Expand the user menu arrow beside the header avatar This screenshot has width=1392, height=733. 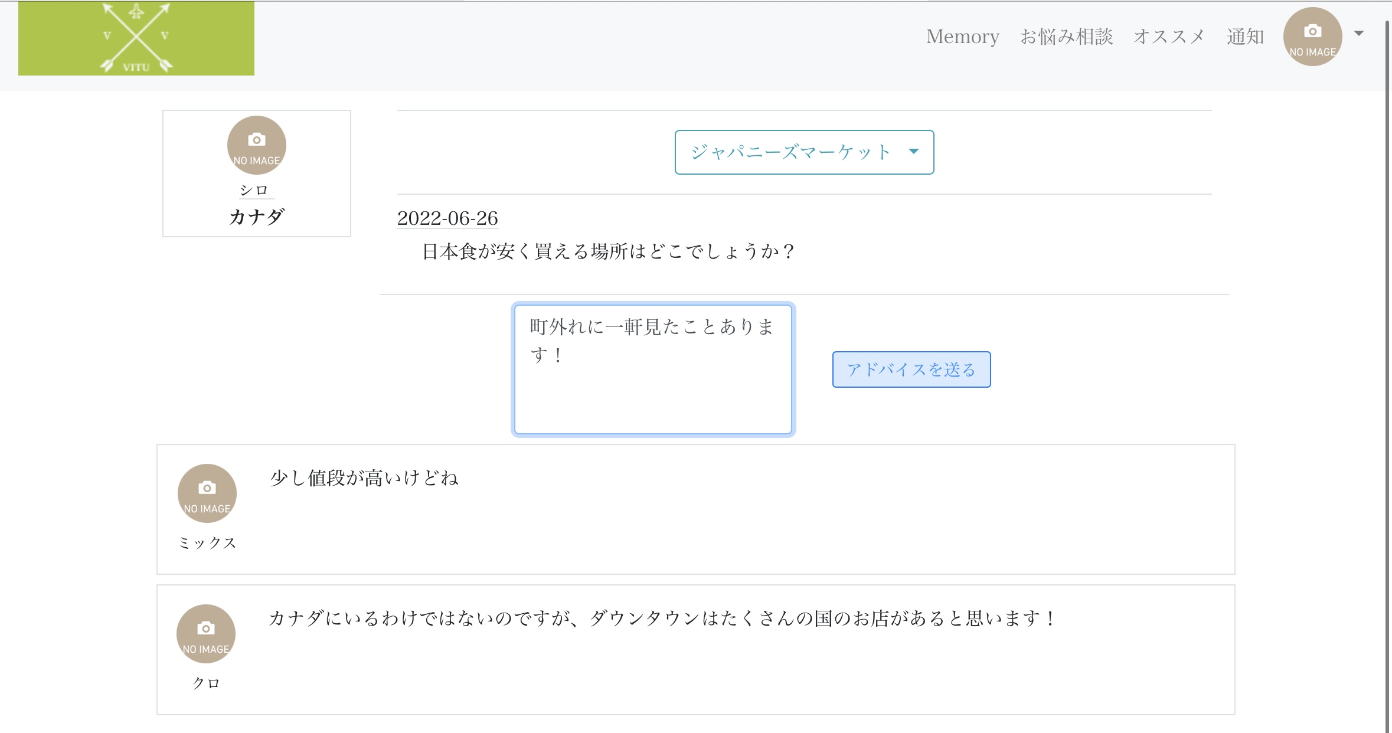[1359, 33]
